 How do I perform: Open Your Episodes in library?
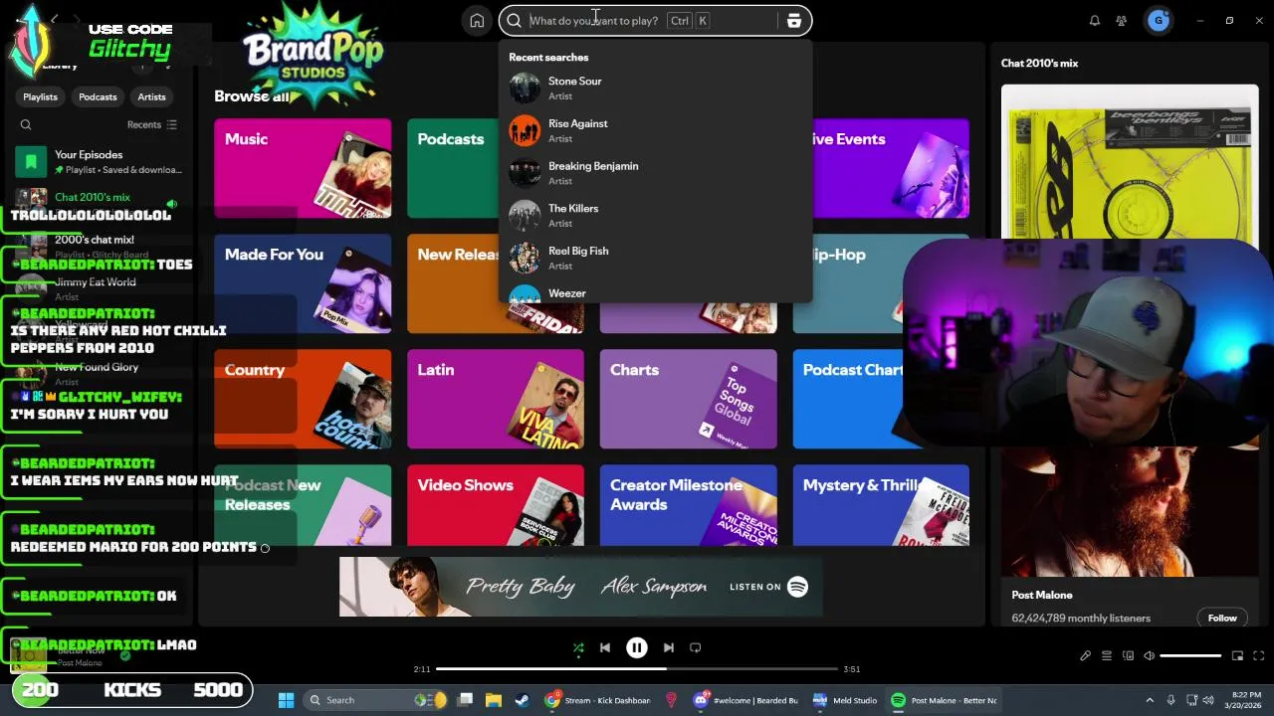click(100, 161)
